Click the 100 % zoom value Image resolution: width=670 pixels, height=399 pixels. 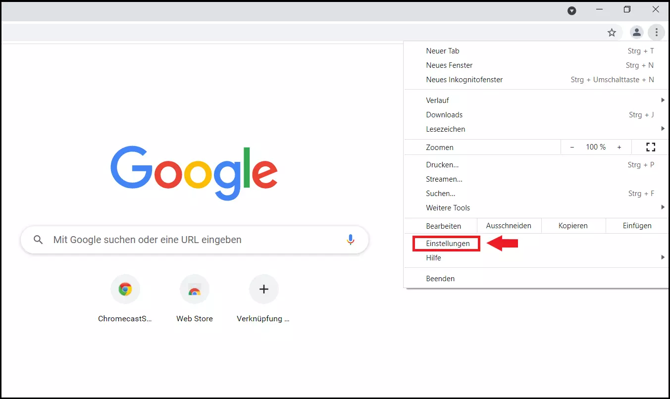click(596, 147)
